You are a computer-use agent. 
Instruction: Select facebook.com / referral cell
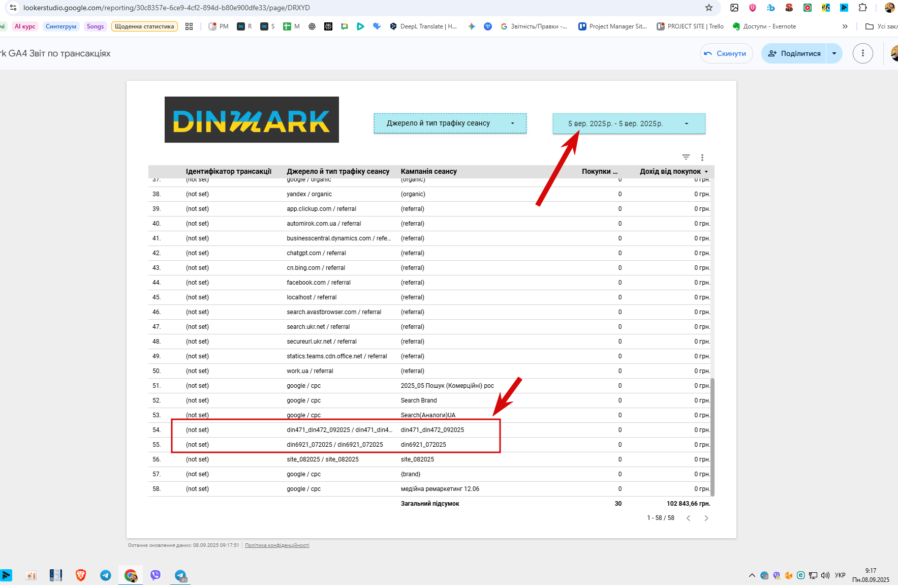point(319,283)
